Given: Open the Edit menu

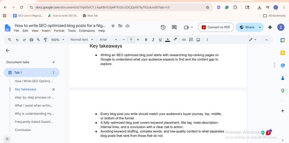Looking at the screenshot, I should point(25,31).
